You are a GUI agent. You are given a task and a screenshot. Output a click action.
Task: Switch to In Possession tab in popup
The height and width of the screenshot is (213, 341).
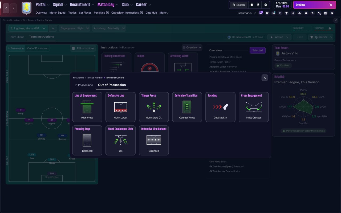(84, 85)
